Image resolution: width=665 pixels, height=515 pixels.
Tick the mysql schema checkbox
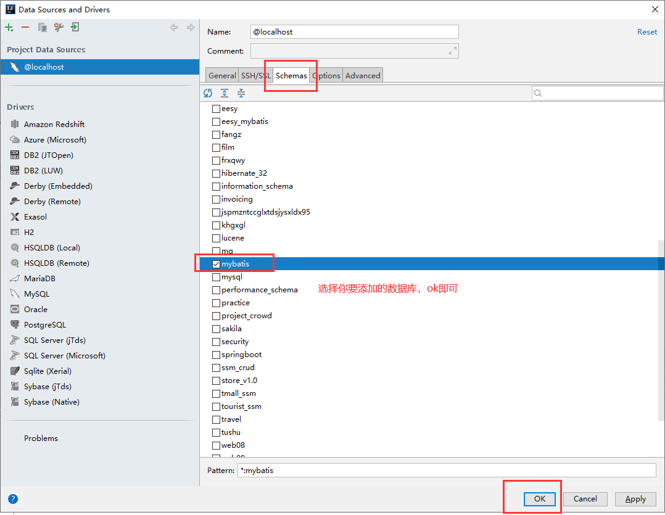click(x=217, y=277)
